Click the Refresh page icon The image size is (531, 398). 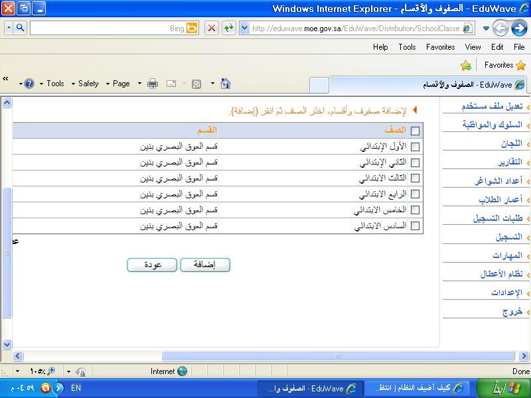(228, 28)
